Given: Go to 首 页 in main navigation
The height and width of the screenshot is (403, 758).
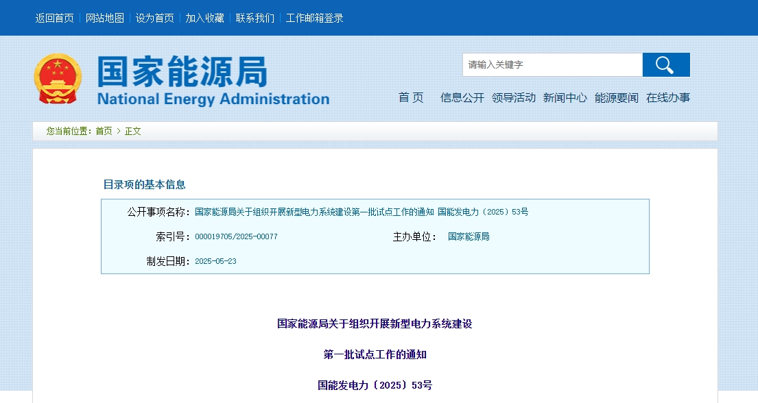Looking at the screenshot, I should (x=411, y=97).
